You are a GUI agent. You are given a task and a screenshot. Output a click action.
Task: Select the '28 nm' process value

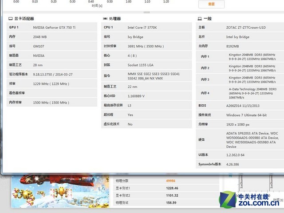pos(38,65)
